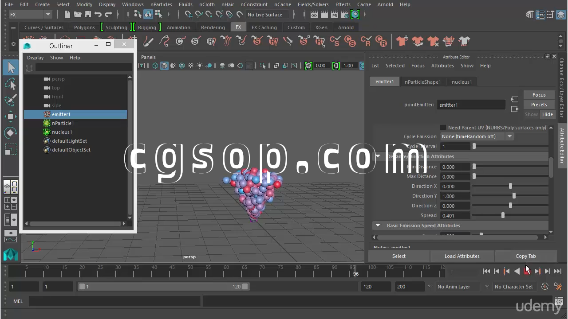Go to start of playback range
The image size is (568, 319).
pos(486,271)
